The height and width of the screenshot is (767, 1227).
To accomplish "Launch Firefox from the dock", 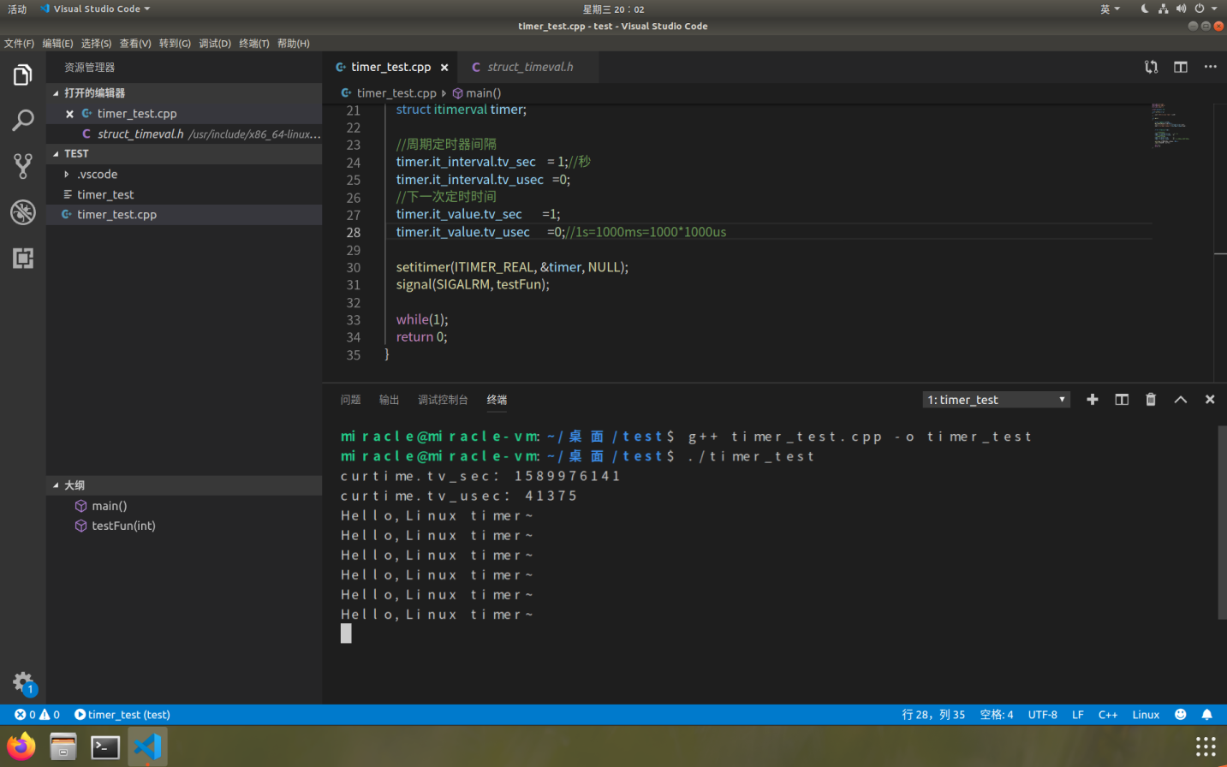I will (x=21, y=745).
